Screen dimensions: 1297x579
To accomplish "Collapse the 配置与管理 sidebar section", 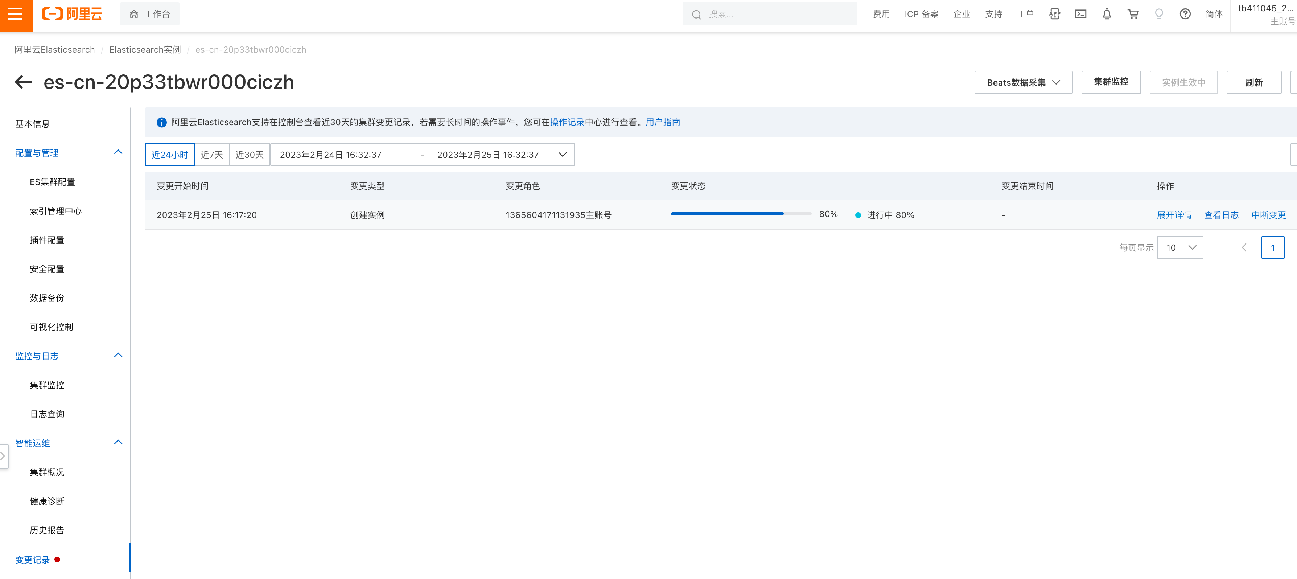I will coord(118,153).
